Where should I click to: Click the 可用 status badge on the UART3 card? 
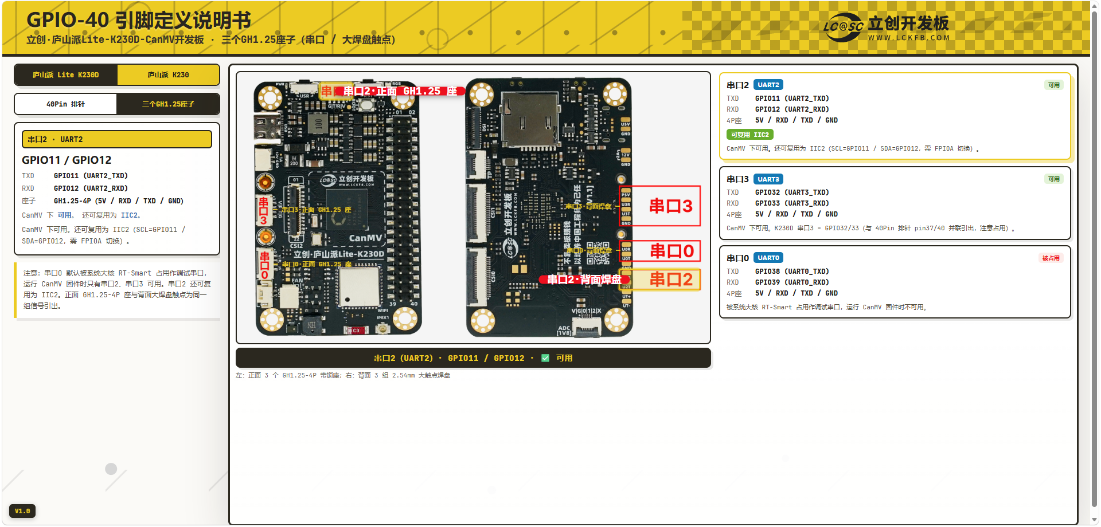(1054, 179)
